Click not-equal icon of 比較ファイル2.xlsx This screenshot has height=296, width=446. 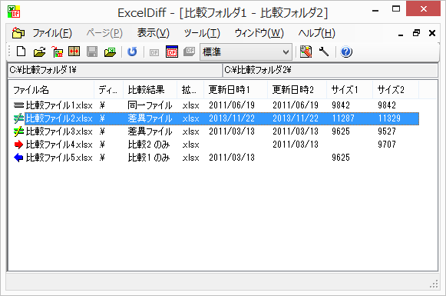[x=18, y=118]
